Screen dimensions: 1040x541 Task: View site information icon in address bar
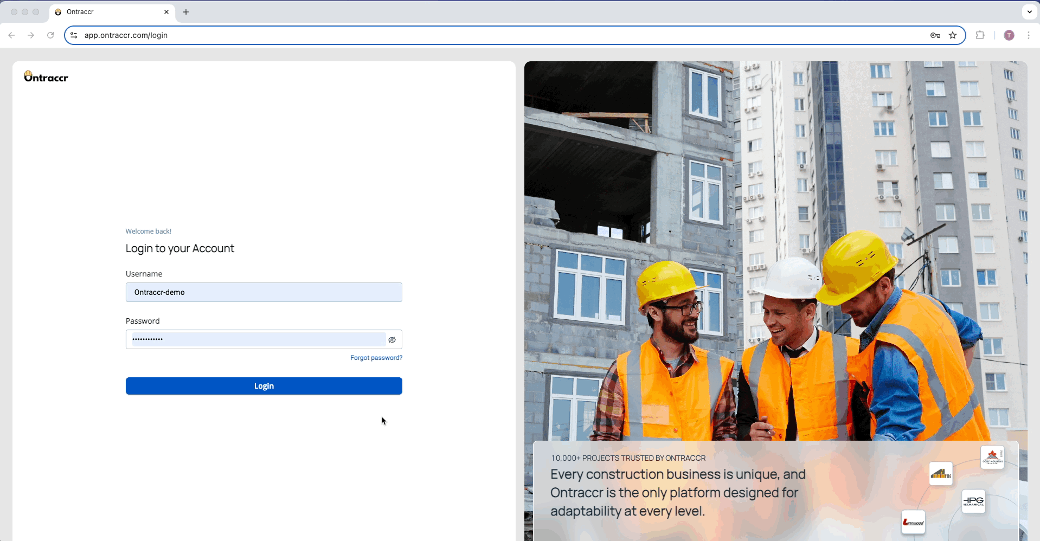[74, 35]
